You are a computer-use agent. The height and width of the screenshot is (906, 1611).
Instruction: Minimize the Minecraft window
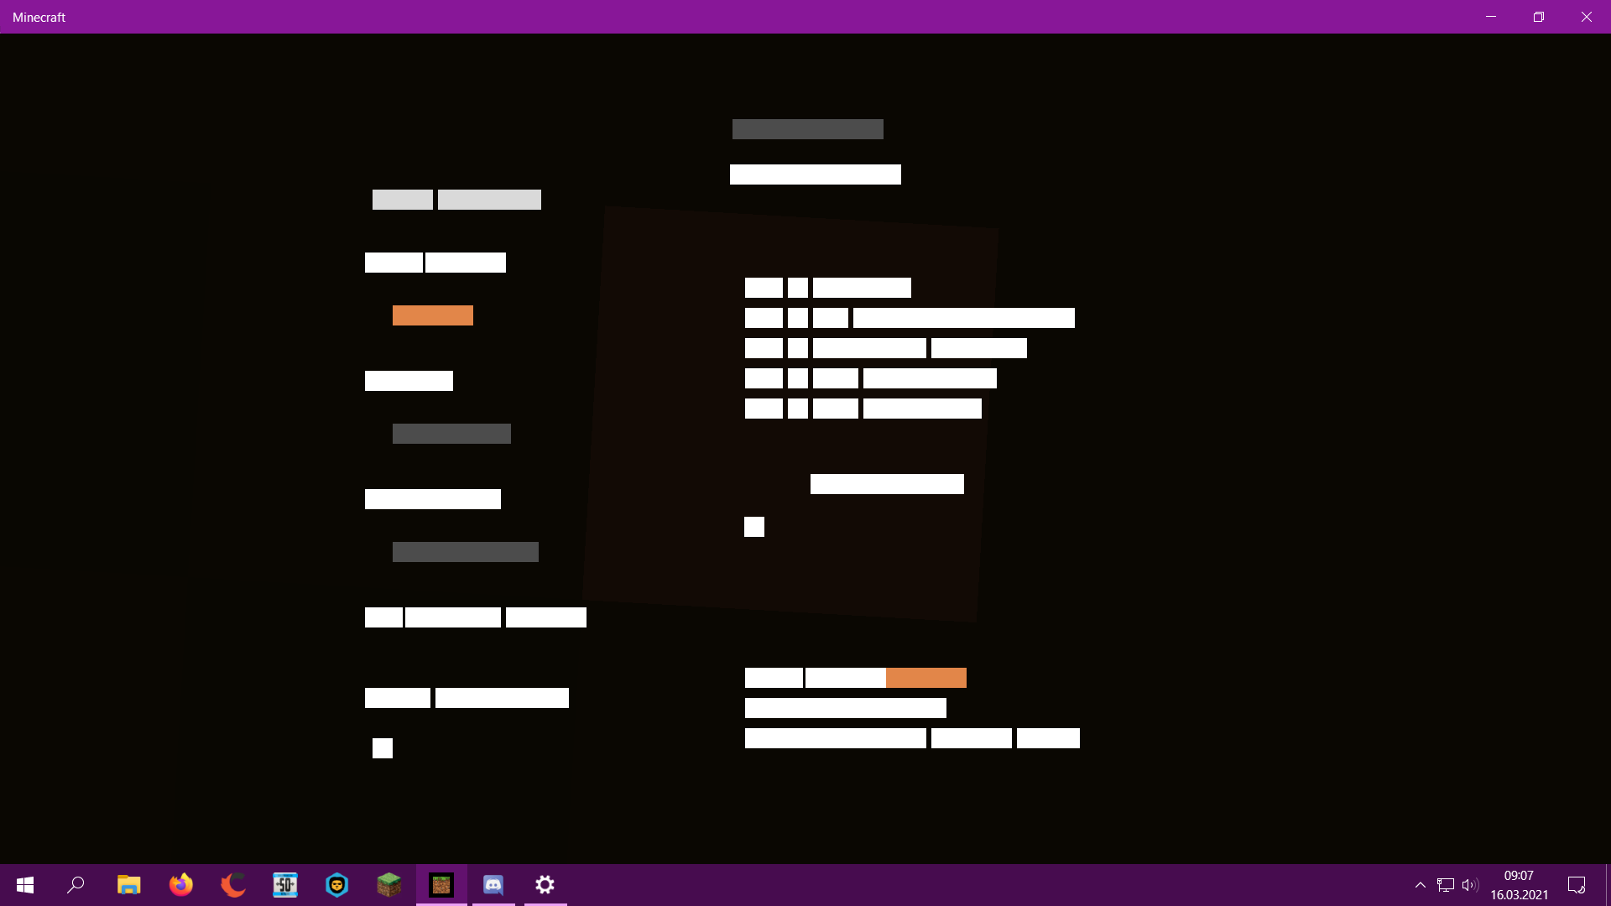pyautogui.click(x=1491, y=17)
